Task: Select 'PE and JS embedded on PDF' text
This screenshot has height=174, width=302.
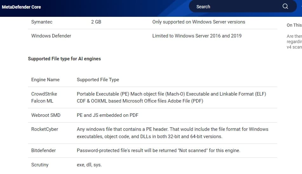Action: pyautogui.click(x=107, y=115)
